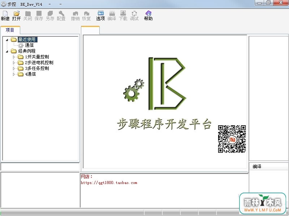Switch to the 项目 tab
This screenshot has height=216, width=289.
(x=10, y=30)
